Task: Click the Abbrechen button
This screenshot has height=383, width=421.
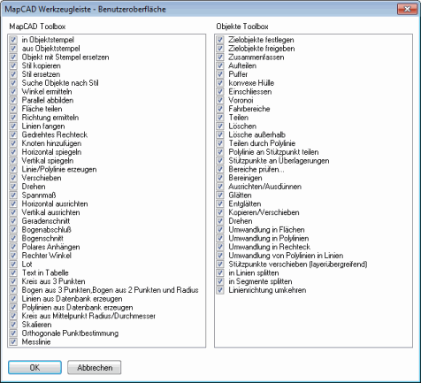Action: (95, 367)
